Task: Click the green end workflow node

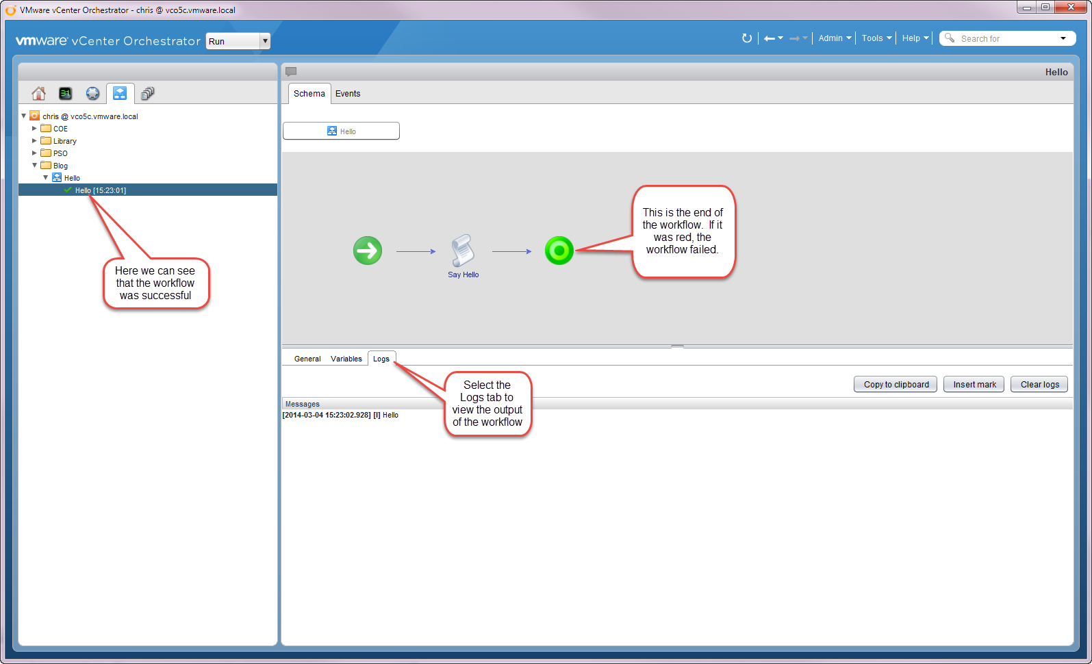Action: (x=559, y=251)
